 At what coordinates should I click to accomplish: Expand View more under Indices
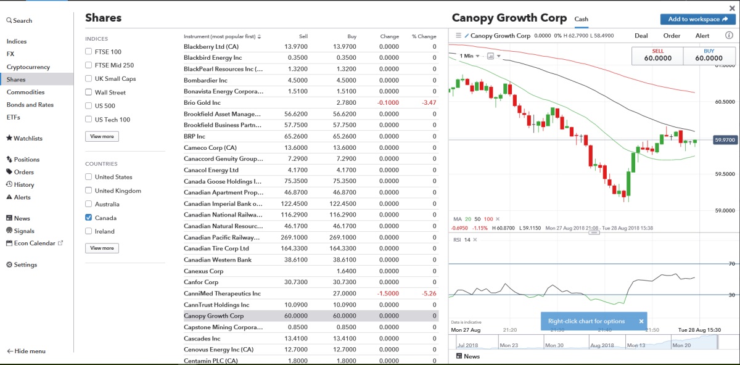tap(102, 136)
